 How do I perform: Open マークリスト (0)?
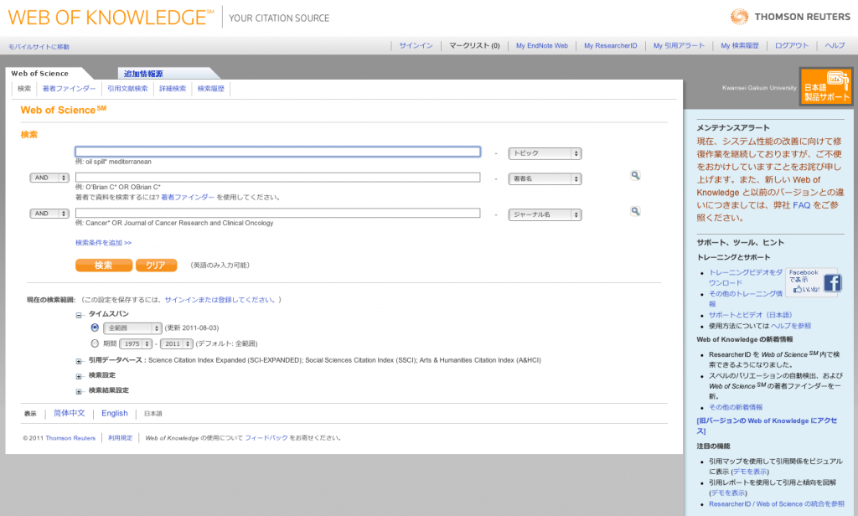tap(474, 46)
